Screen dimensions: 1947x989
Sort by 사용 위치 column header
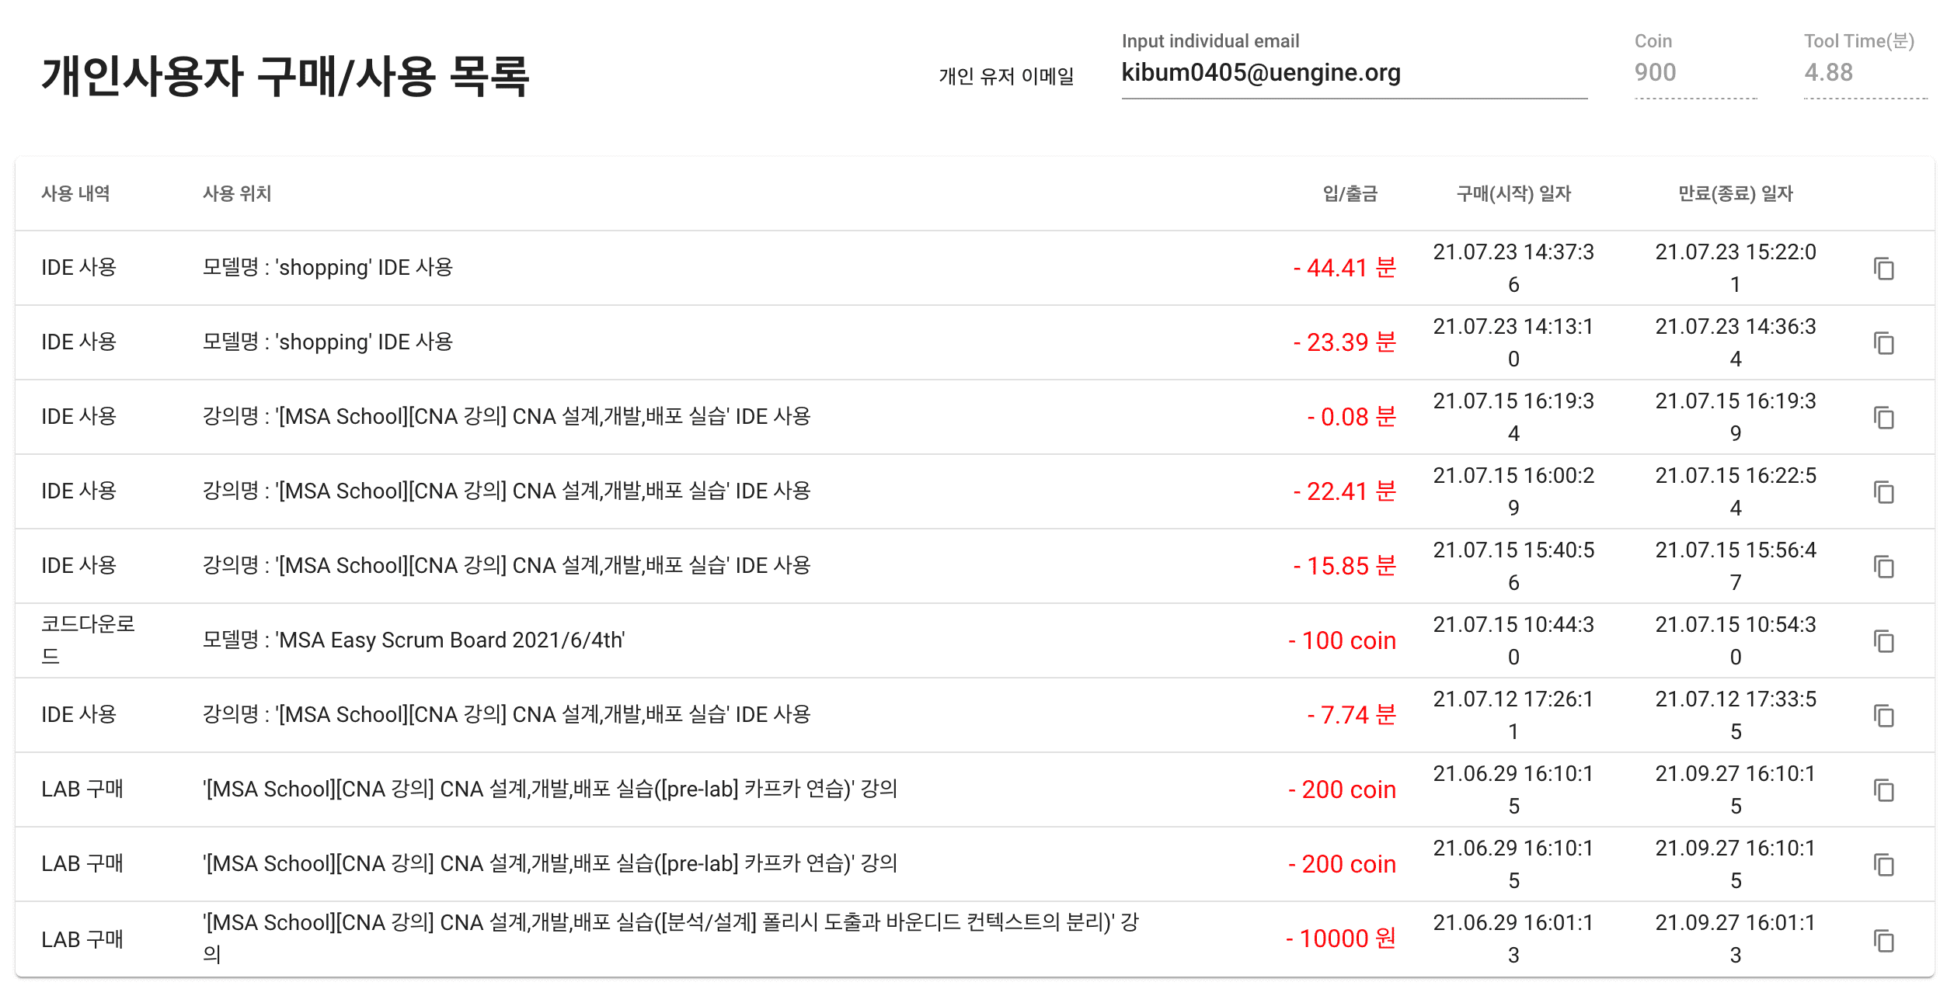click(x=237, y=193)
